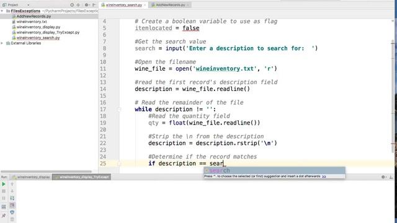Select the wineinventory_display_TryExcept run tab
This screenshot has width=397, height=223.
(x=81, y=177)
